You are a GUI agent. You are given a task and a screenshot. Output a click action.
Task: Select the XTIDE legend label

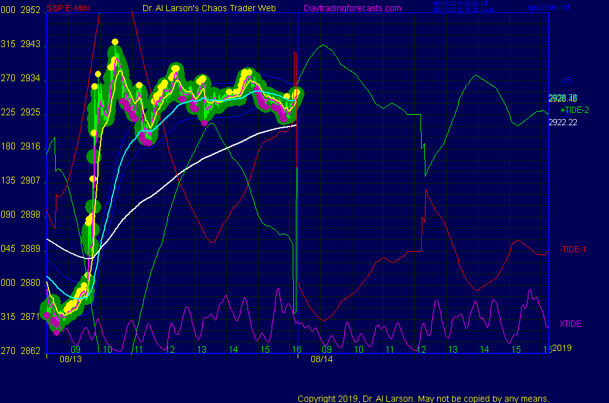(570, 324)
